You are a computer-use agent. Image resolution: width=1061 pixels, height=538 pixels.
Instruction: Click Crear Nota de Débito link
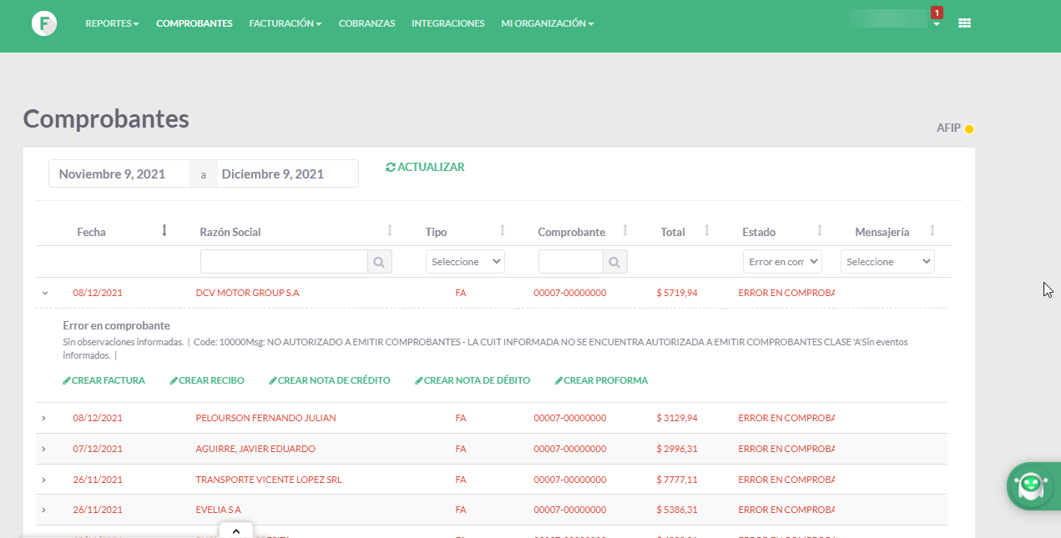pyautogui.click(x=472, y=380)
